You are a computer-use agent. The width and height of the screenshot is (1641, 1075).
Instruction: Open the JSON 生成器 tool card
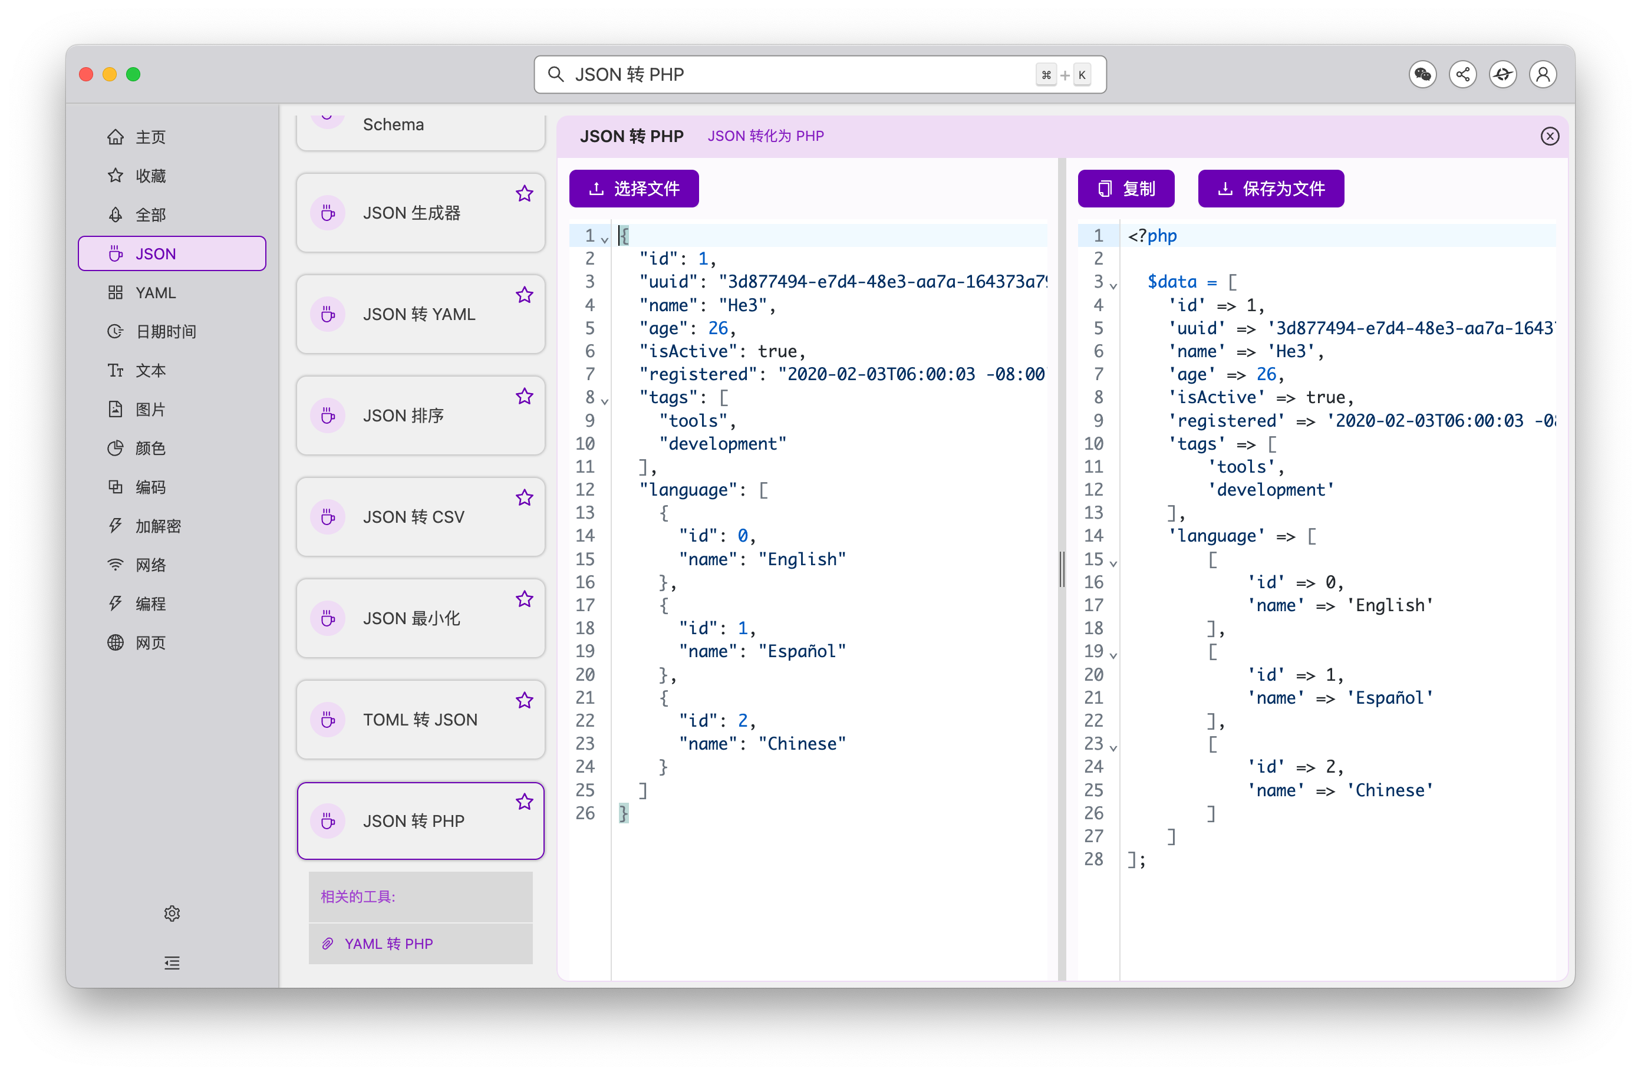coord(421,212)
